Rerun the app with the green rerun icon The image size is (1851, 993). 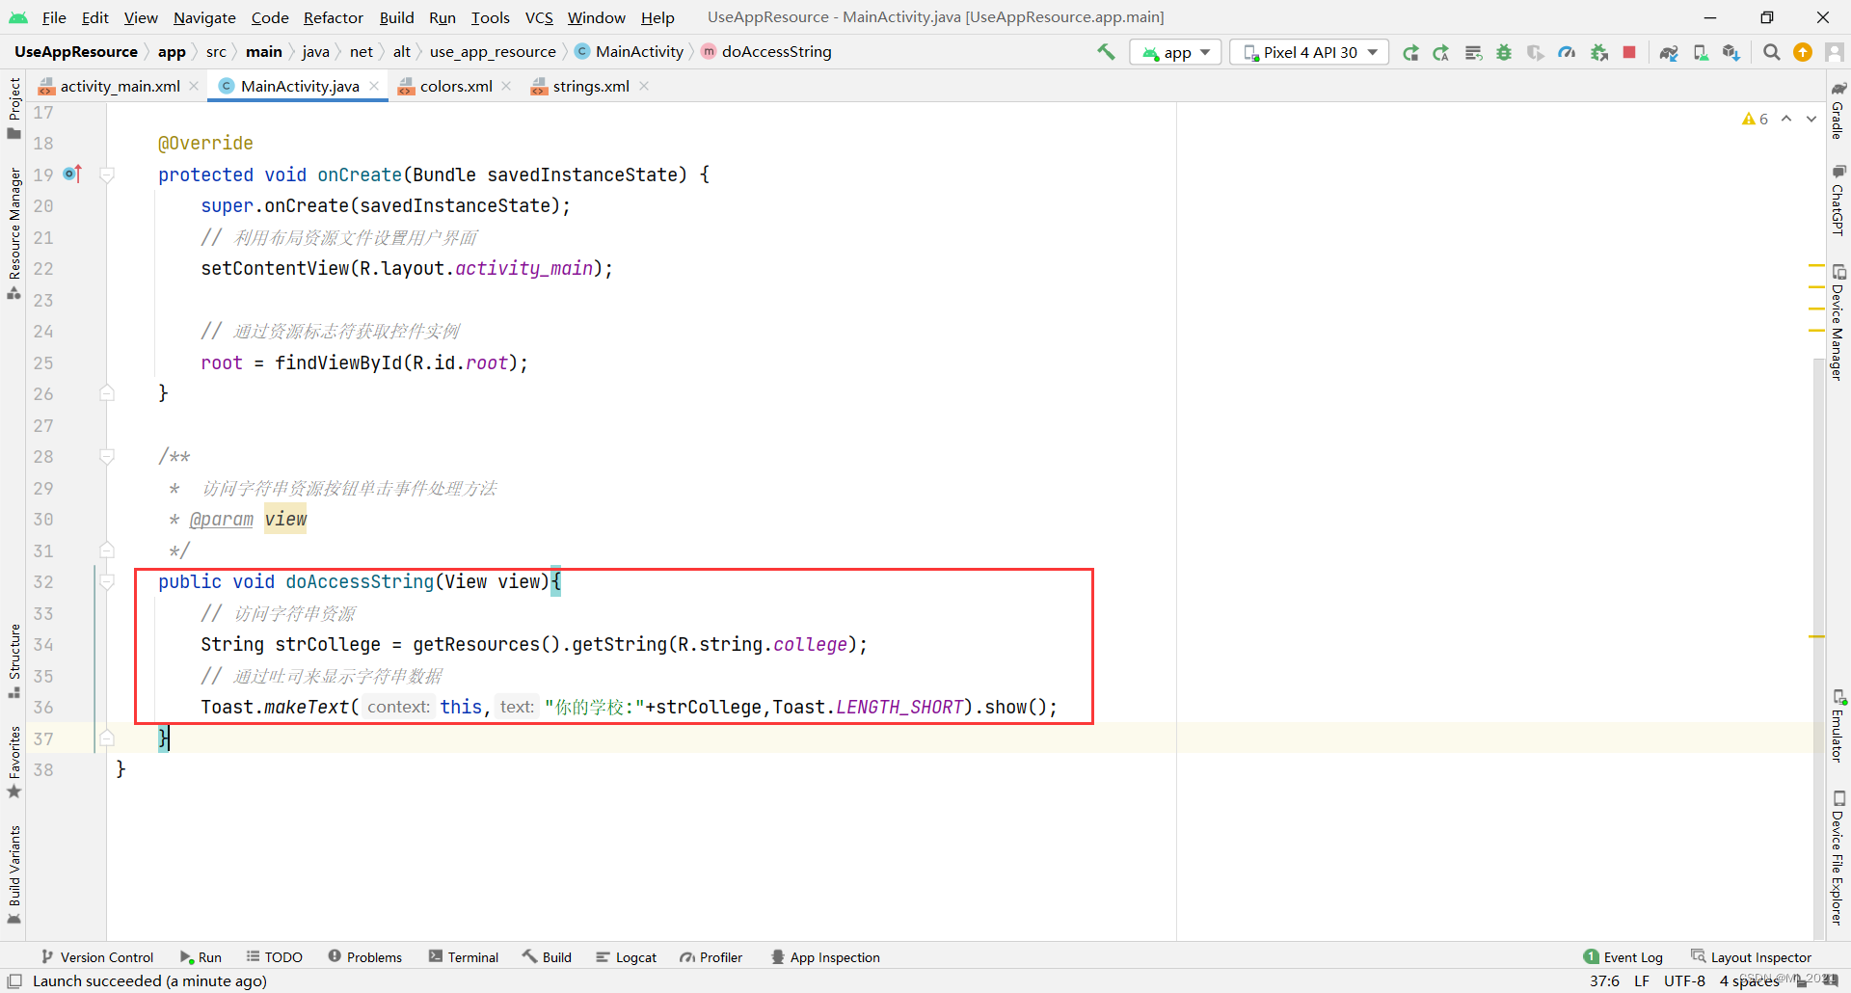[x=1410, y=52]
